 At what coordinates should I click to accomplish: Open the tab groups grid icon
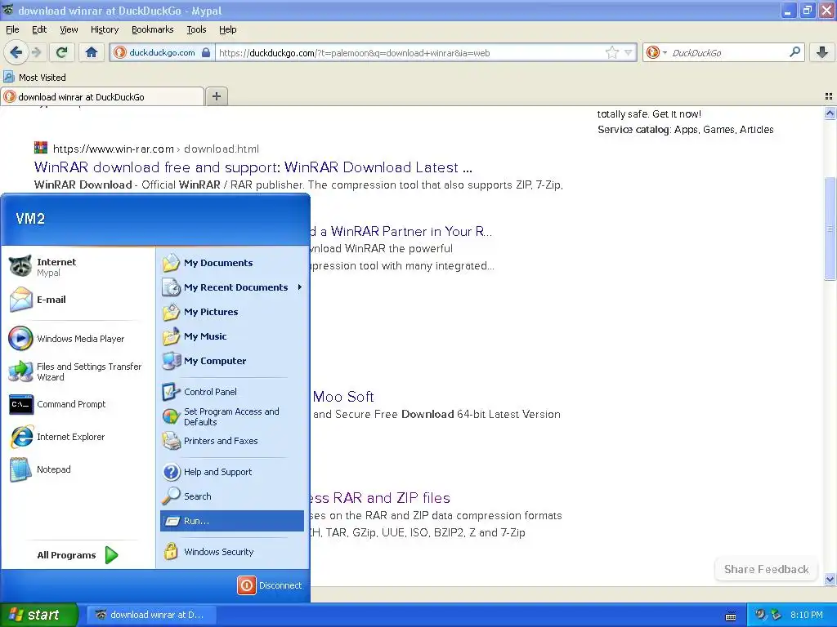[829, 96]
